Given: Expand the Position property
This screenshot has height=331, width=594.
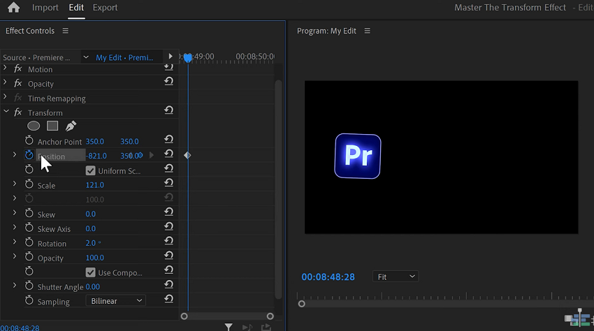Looking at the screenshot, I should pyautogui.click(x=15, y=154).
